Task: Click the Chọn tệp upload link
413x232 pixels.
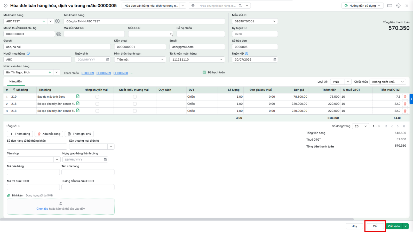Action: click(x=42, y=209)
